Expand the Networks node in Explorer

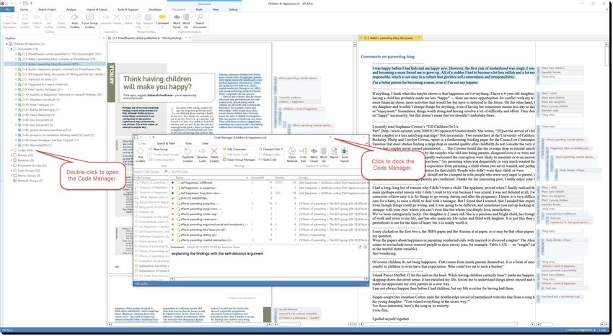(12, 160)
